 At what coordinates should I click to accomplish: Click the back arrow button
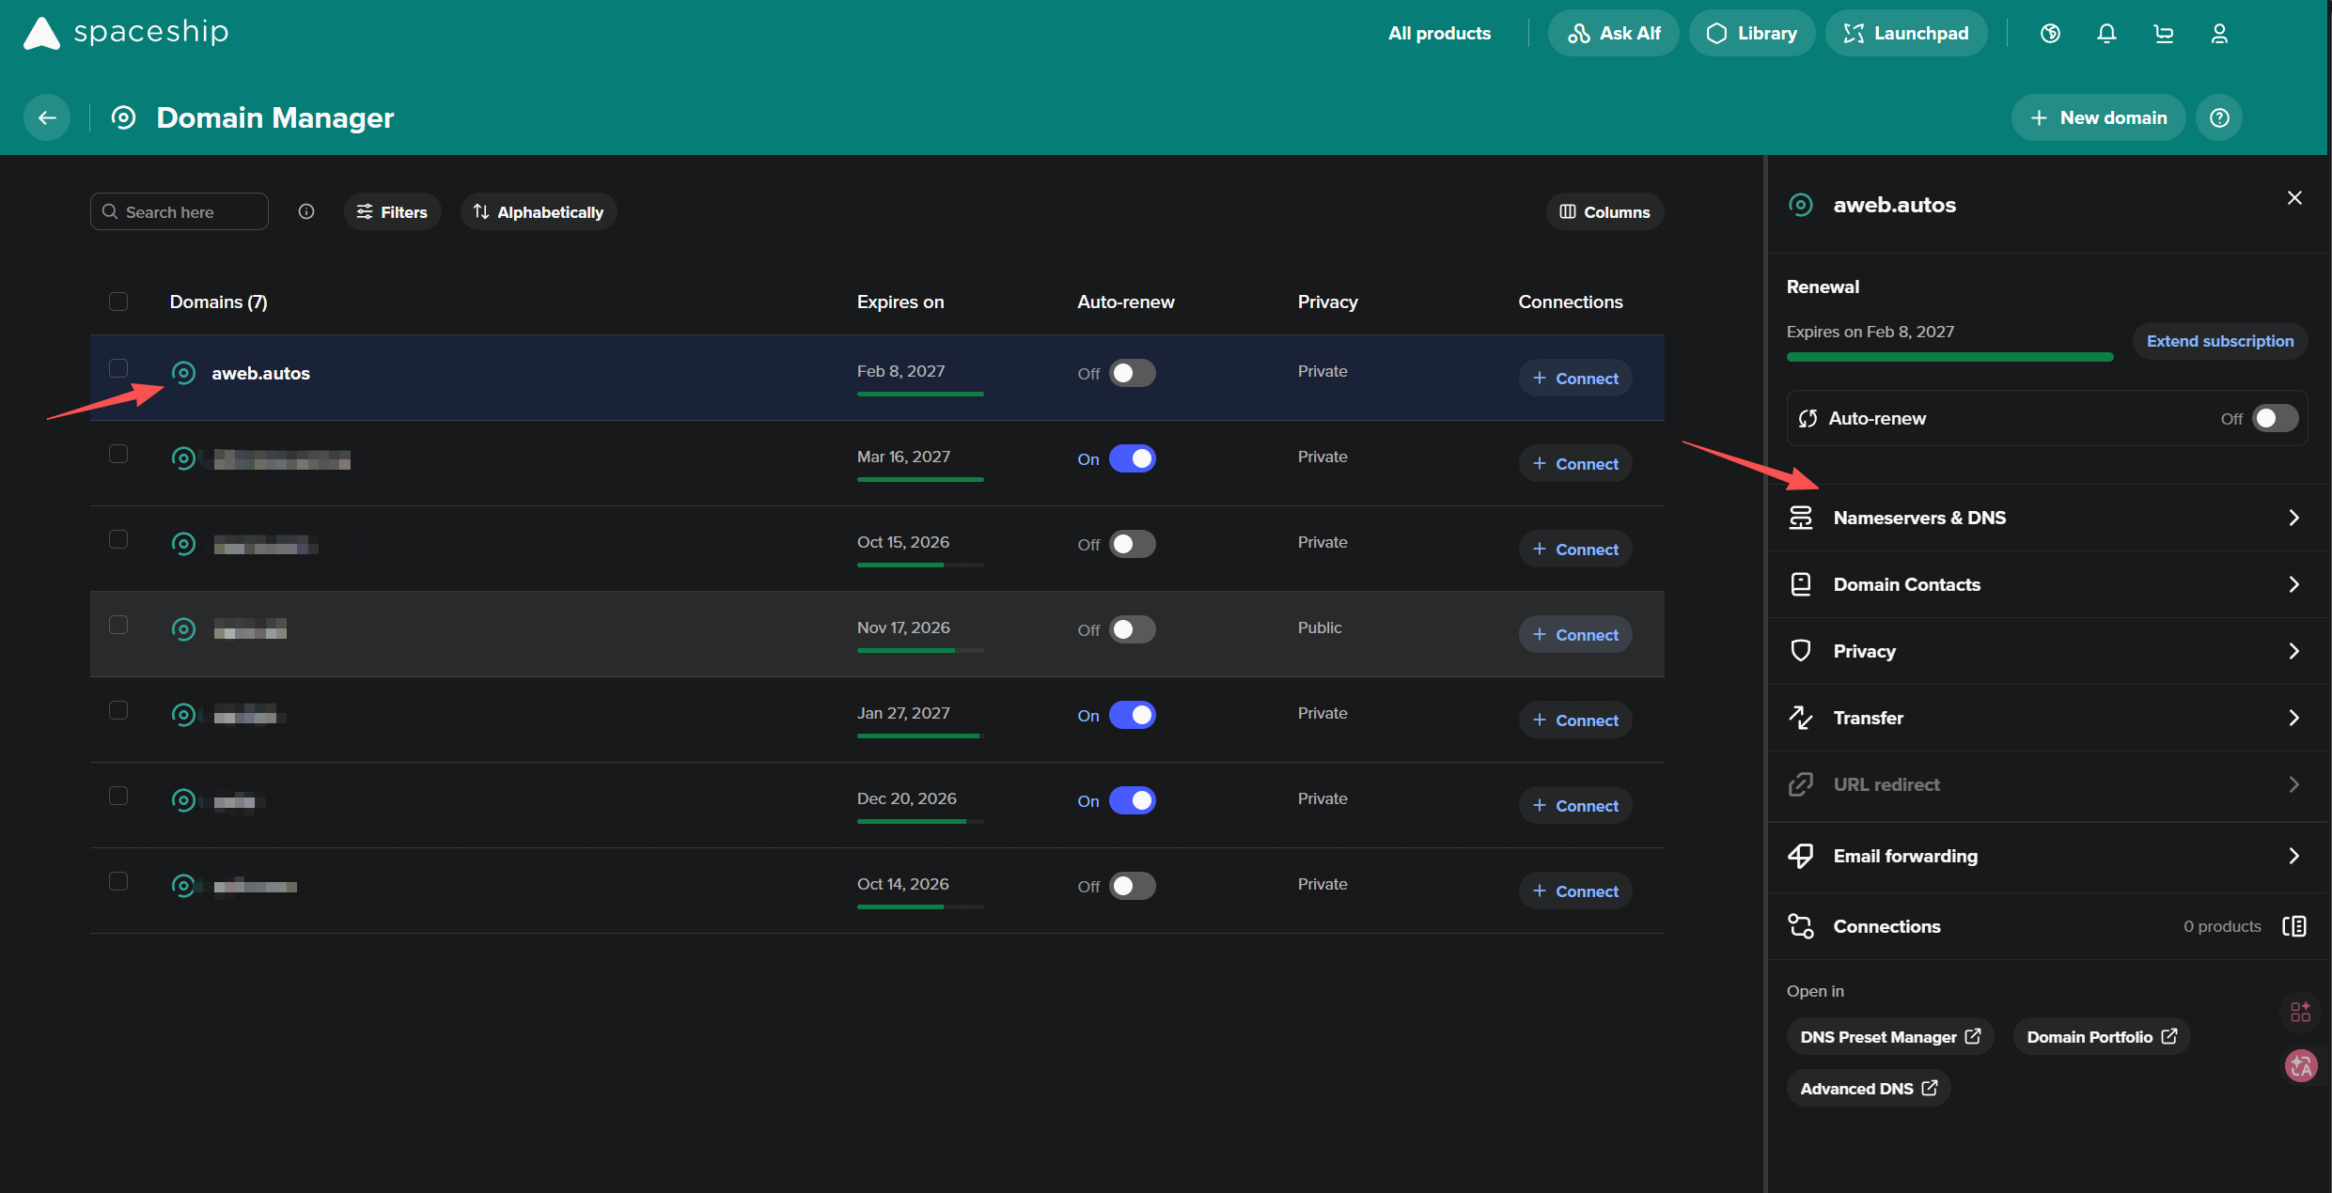click(47, 117)
